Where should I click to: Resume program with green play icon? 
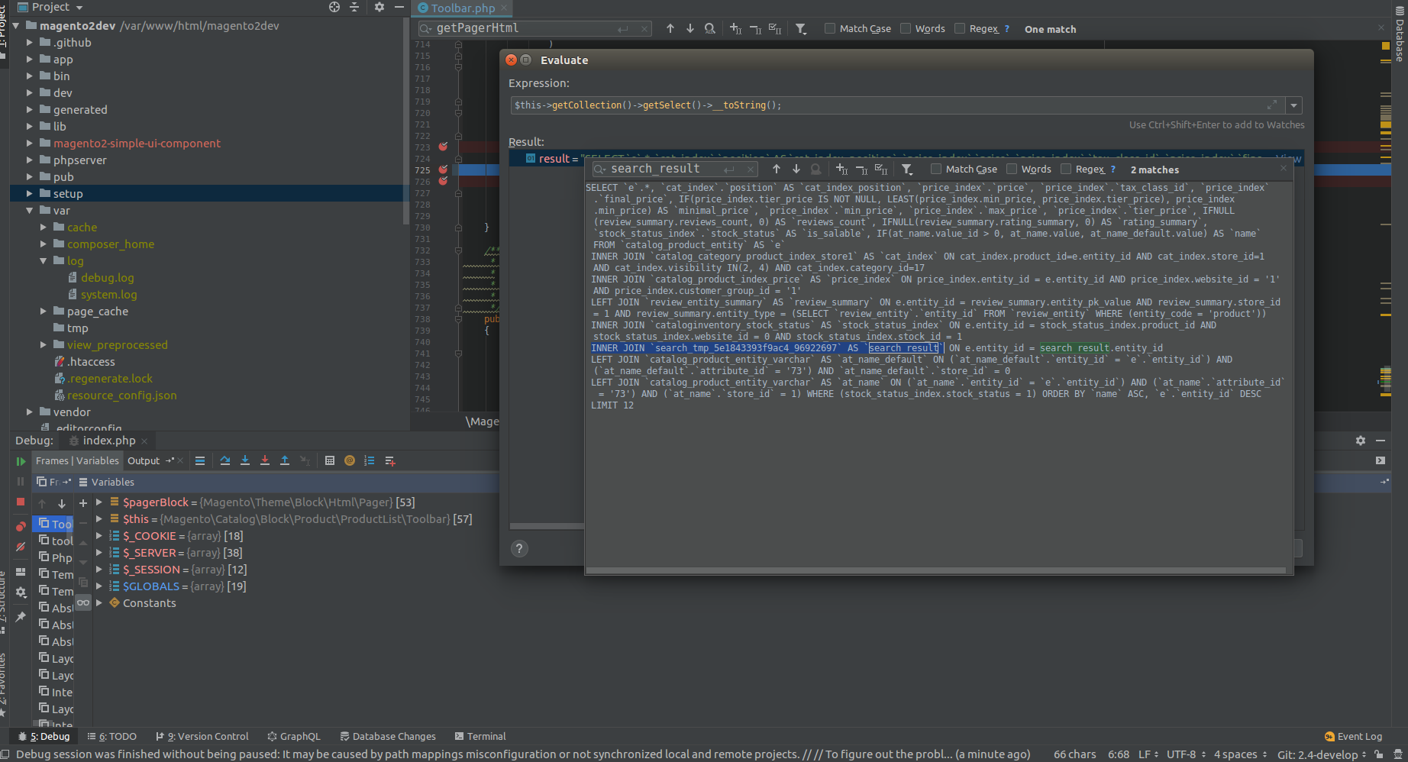(x=21, y=461)
